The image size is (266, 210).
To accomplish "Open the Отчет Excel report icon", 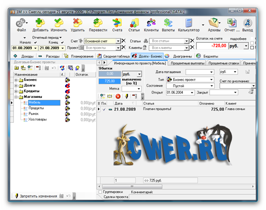I will [x=232, y=23].
